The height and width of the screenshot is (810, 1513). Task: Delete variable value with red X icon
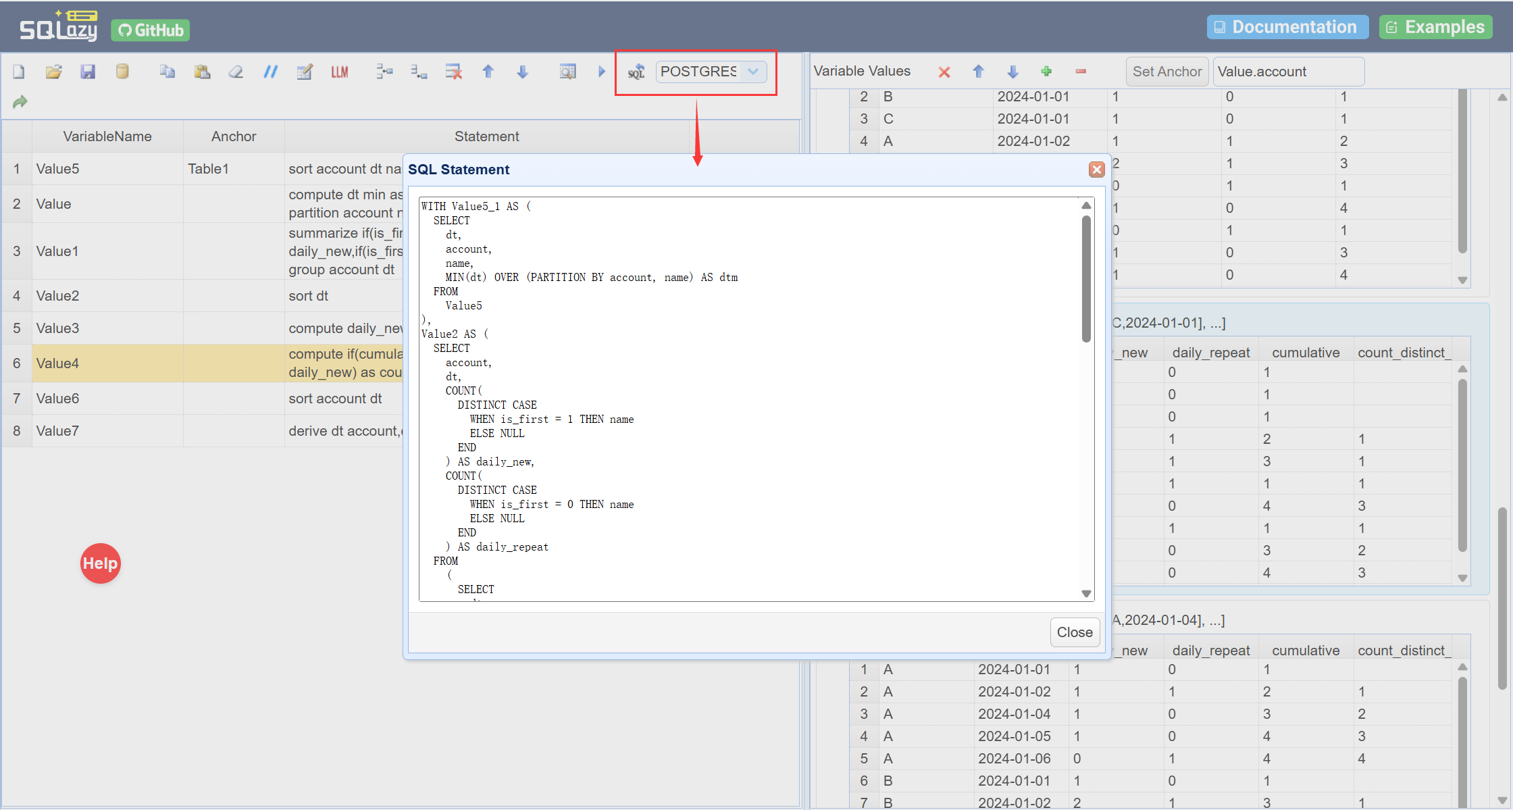point(944,72)
